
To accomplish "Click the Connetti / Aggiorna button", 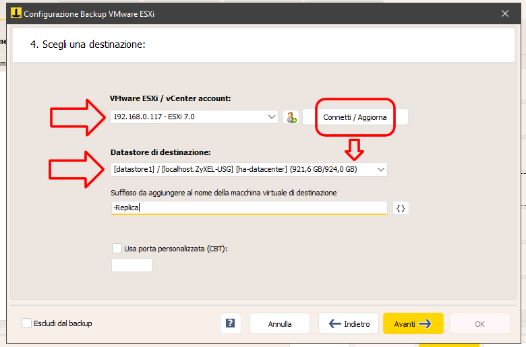I will (x=355, y=117).
